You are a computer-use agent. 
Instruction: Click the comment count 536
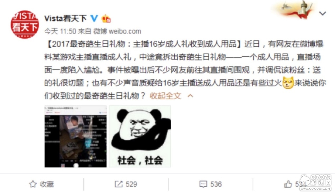click(x=216, y=184)
